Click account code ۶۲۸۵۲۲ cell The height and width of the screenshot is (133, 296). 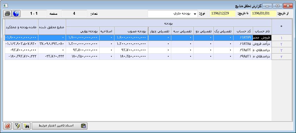243,50
